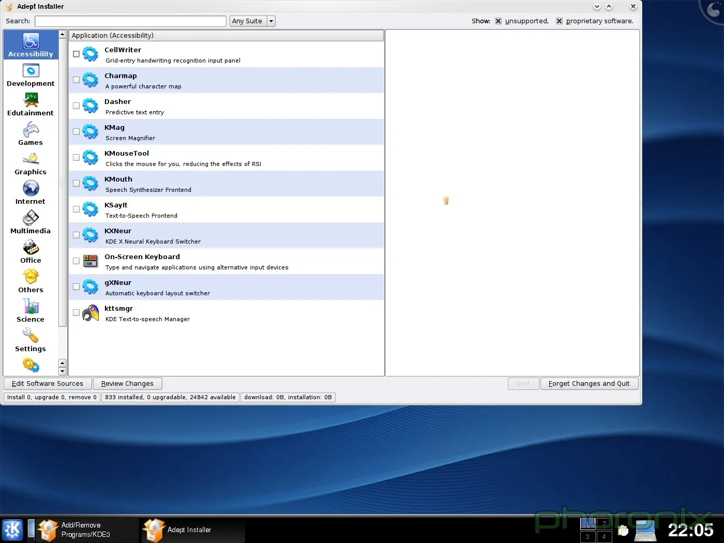Select the KMouseTool description text
Viewport: 724px width, 543px height.
click(183, 164)
